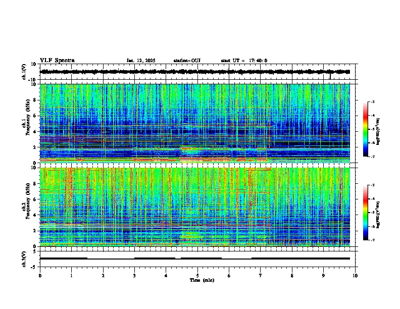Click the ch.1 color bar log(PSD) label

(378, 132)
